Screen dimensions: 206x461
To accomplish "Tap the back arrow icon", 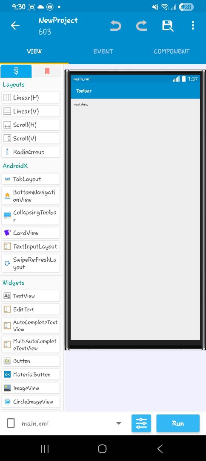I will (15, 26).
